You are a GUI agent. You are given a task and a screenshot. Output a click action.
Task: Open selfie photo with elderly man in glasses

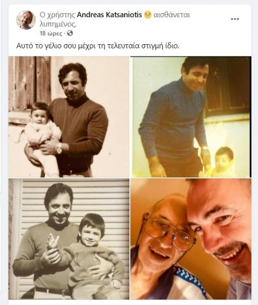click(191, 239)
